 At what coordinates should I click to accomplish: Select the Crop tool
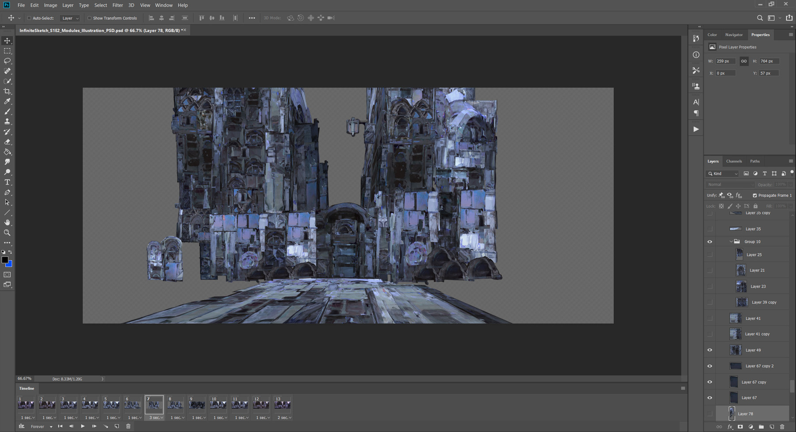[x=8, y=91]
